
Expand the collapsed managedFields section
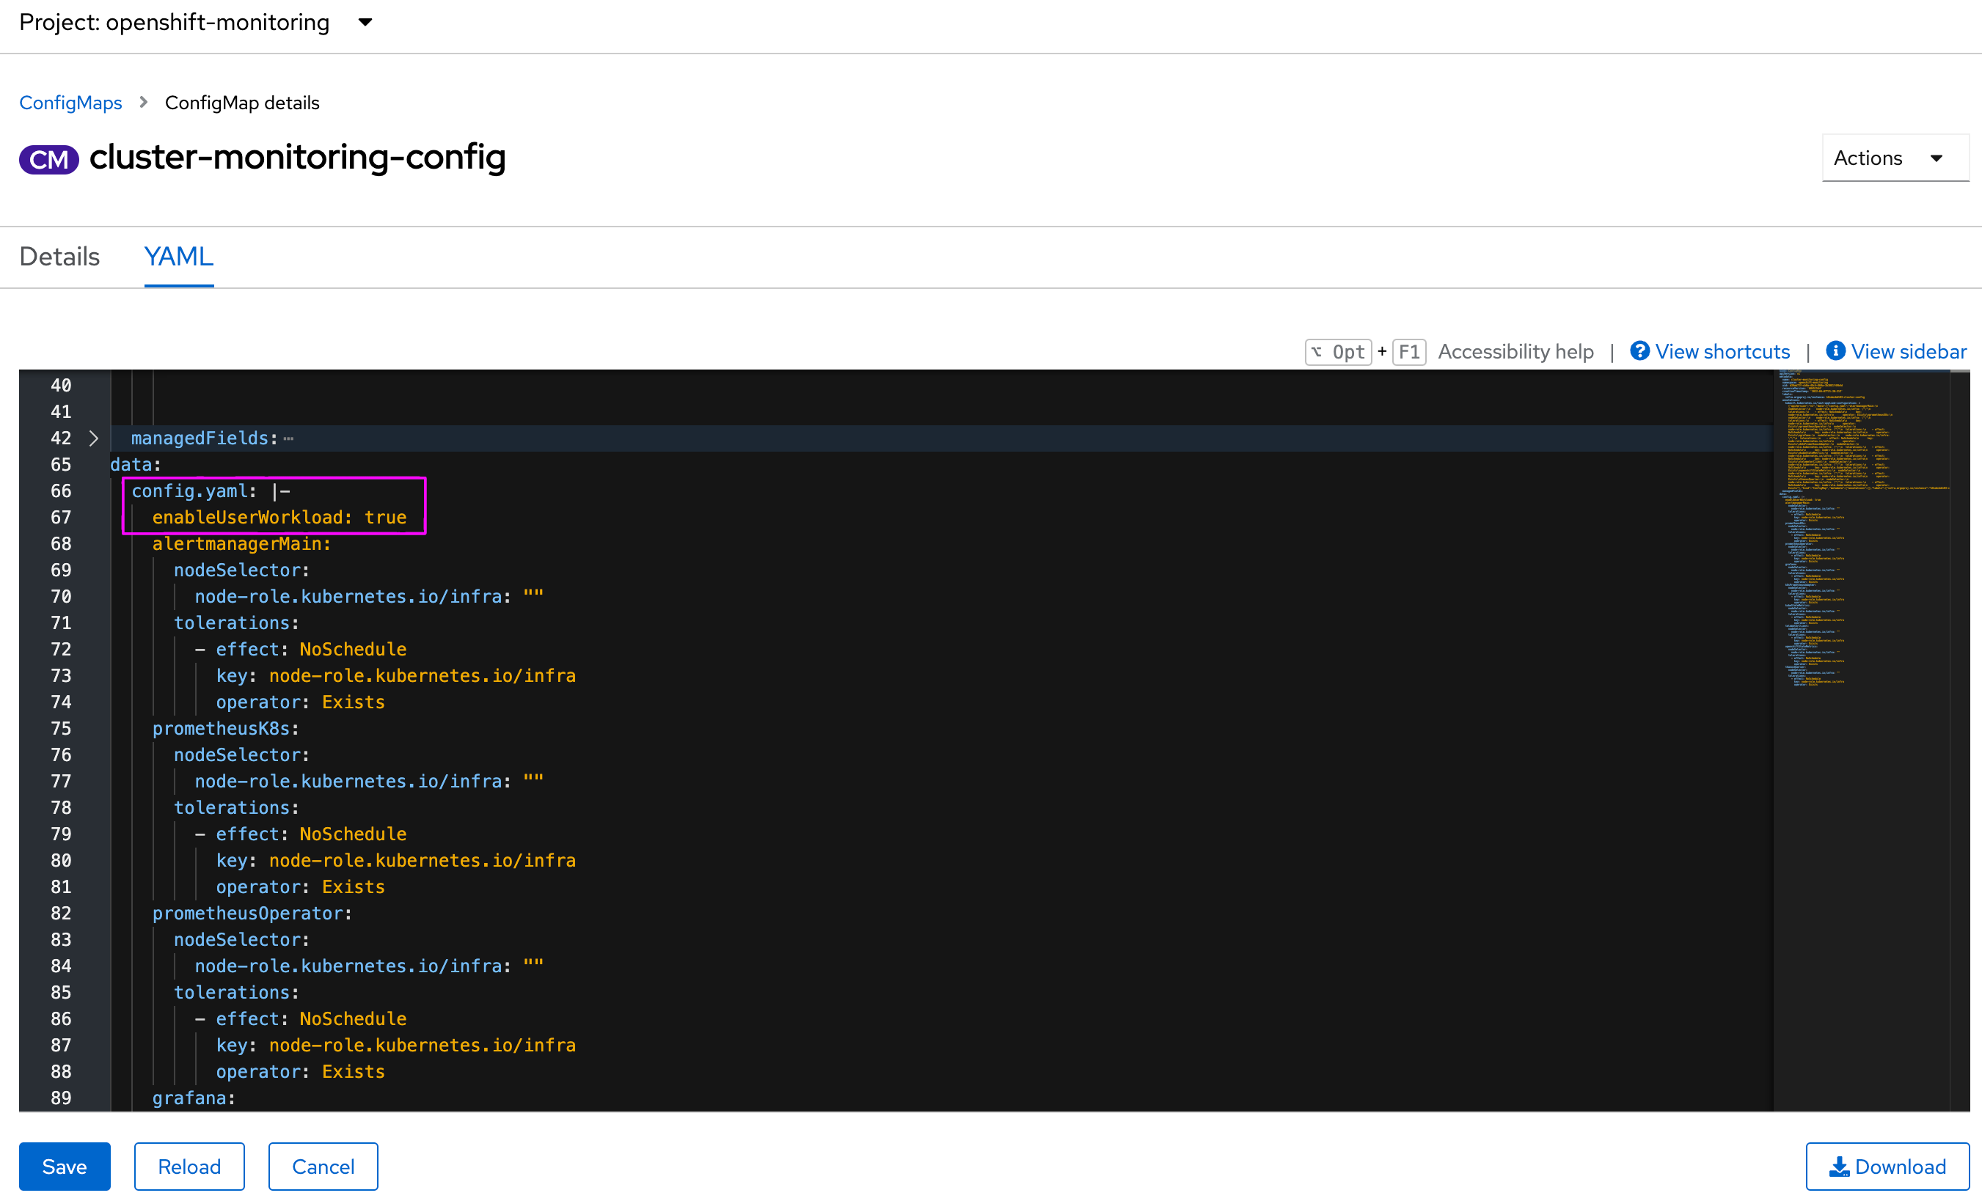93,438
